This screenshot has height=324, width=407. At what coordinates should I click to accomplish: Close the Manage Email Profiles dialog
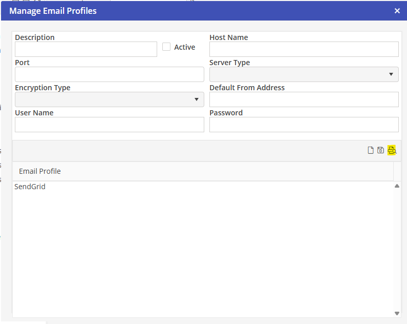coord(397,11)
